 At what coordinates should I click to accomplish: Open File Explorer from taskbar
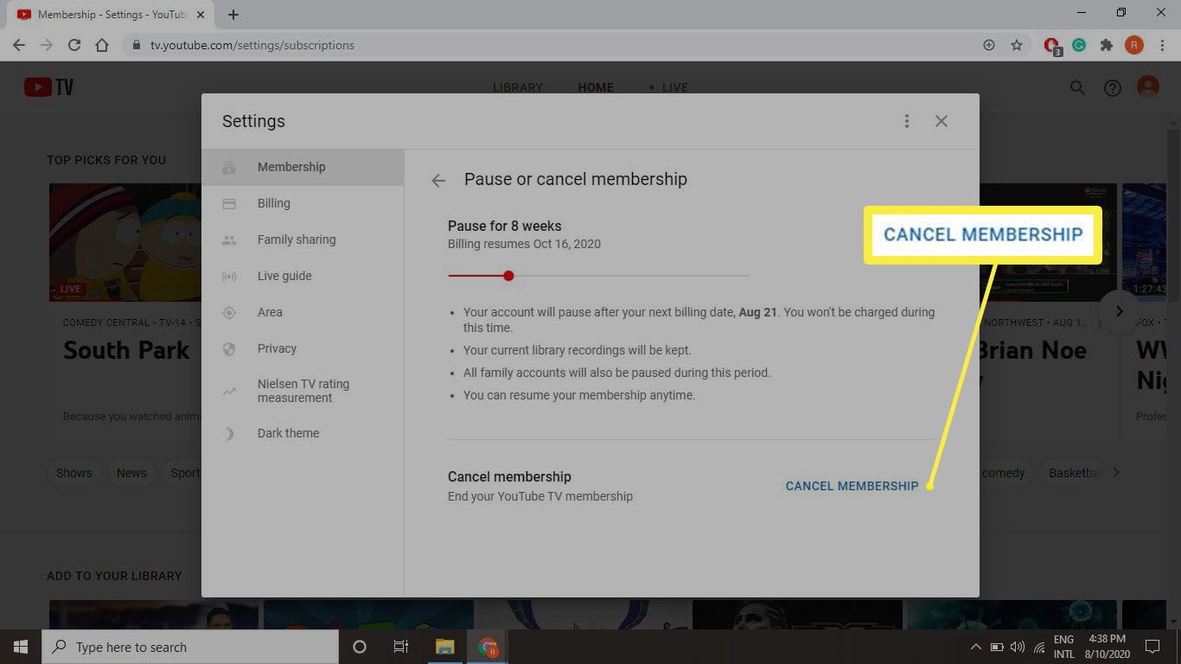[x=444, y=647]
